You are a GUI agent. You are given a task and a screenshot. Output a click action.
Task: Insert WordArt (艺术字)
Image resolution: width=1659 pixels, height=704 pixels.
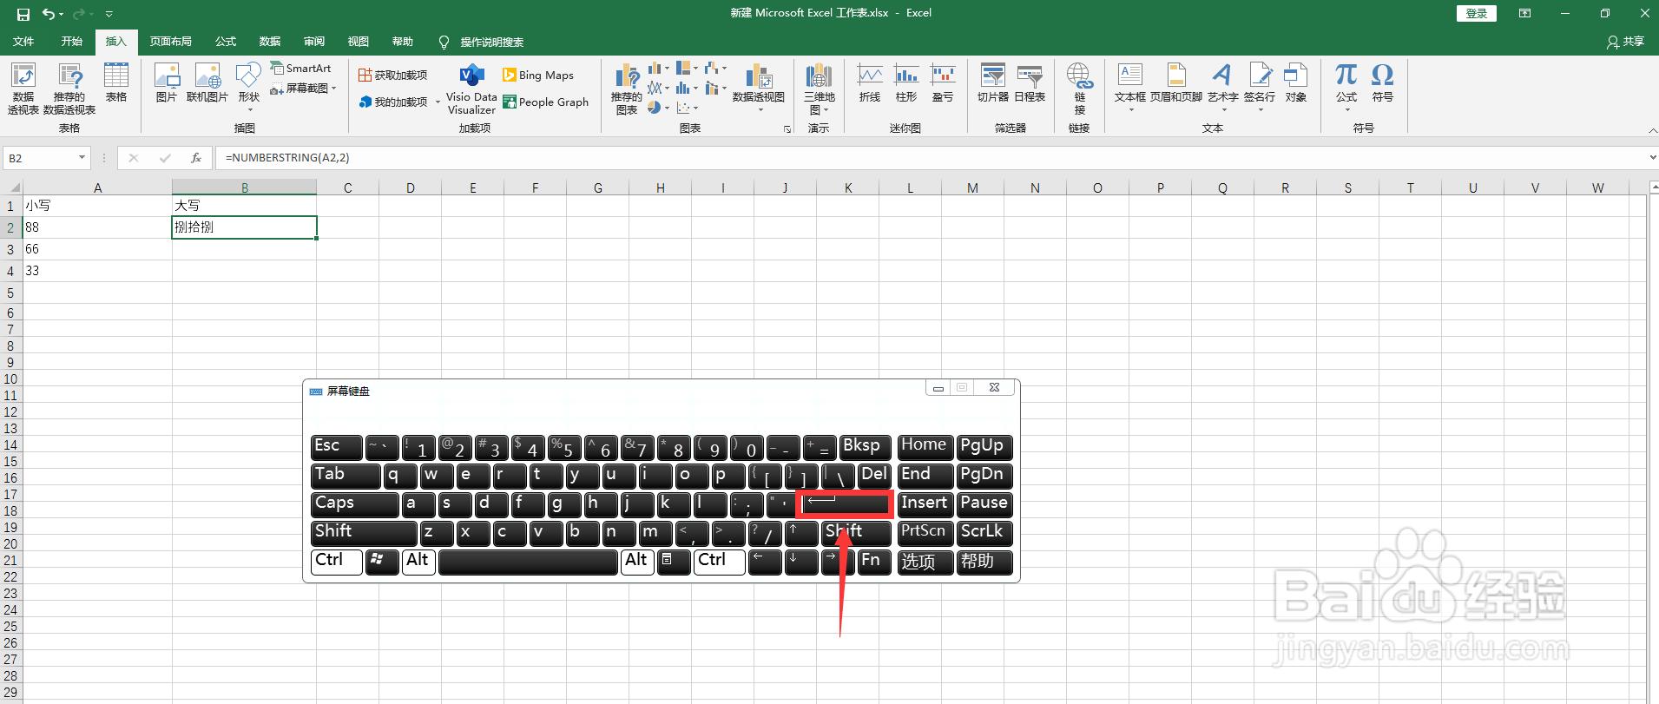[x=1222, y=87]
